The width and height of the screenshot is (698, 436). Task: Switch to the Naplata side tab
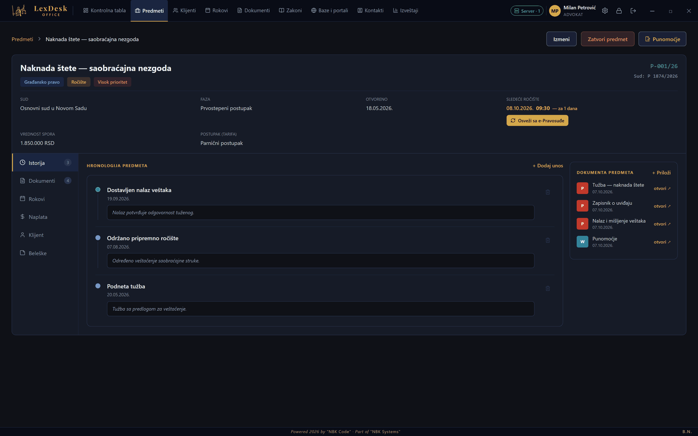click(x=45, y=217)
